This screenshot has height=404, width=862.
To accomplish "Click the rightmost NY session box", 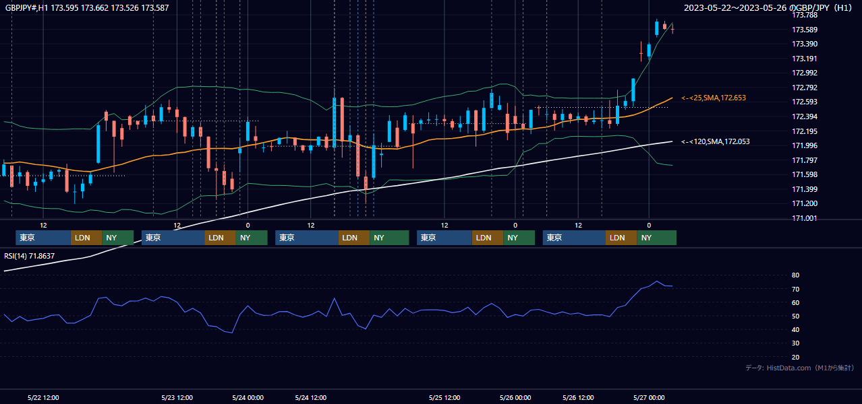I will click(657, 238).
